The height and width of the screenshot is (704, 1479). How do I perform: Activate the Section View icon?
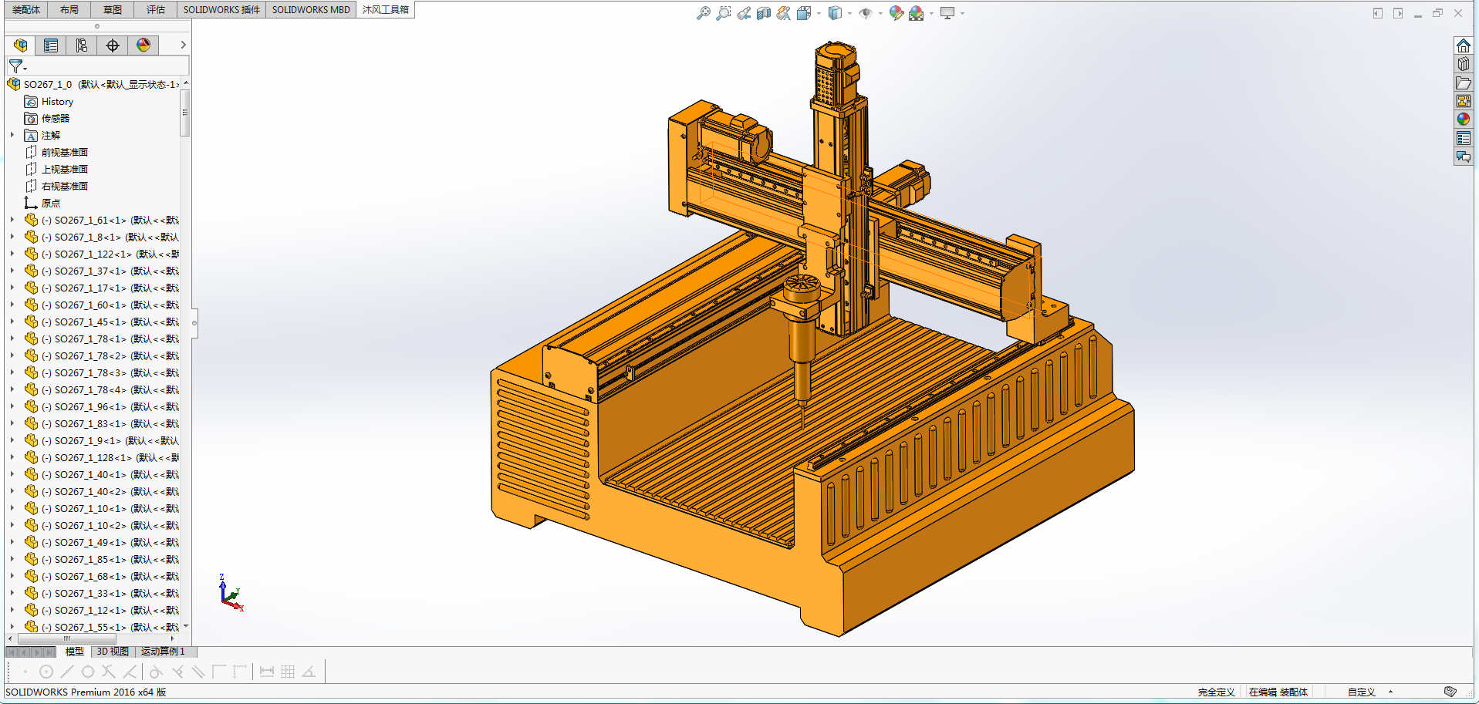tap(764, 13)
